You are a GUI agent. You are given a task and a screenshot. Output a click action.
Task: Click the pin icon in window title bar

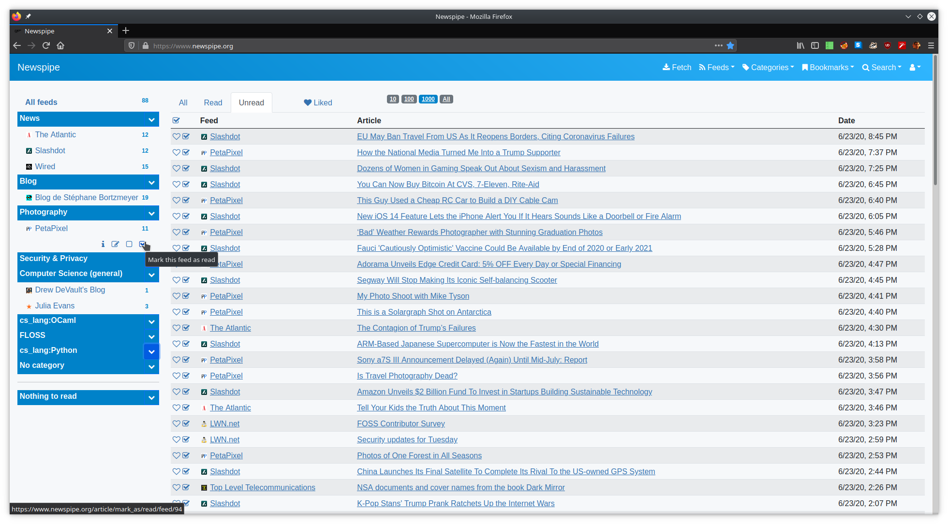point(29,16)
